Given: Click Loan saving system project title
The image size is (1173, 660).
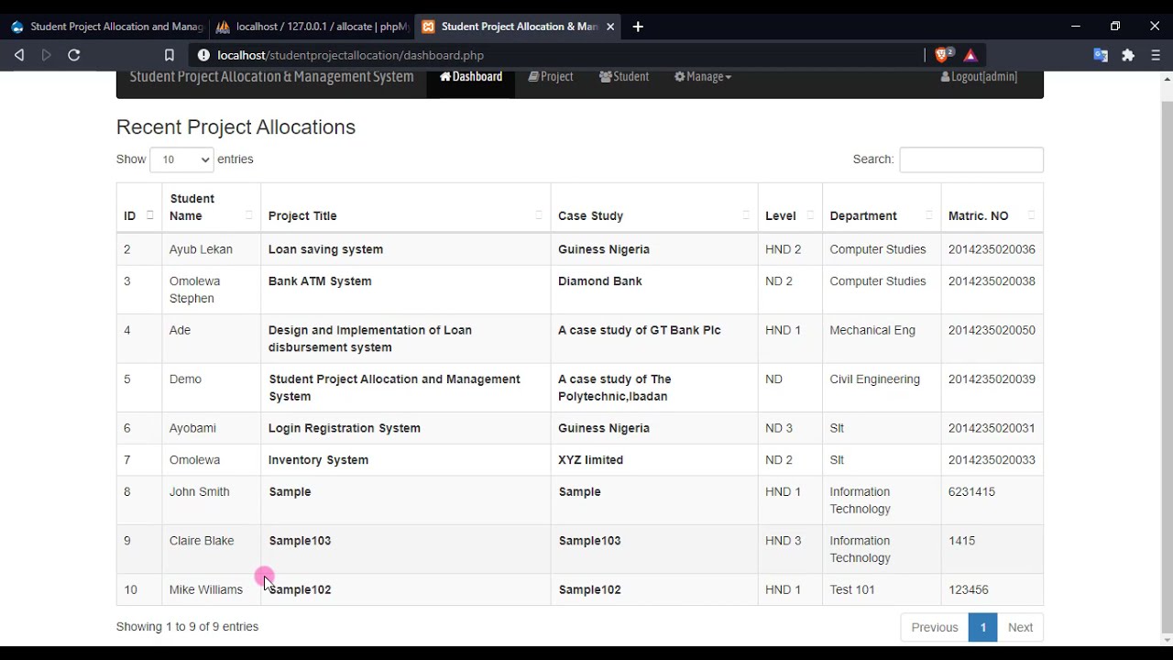Looking at the screenshot, I should [x=325, y=249].
